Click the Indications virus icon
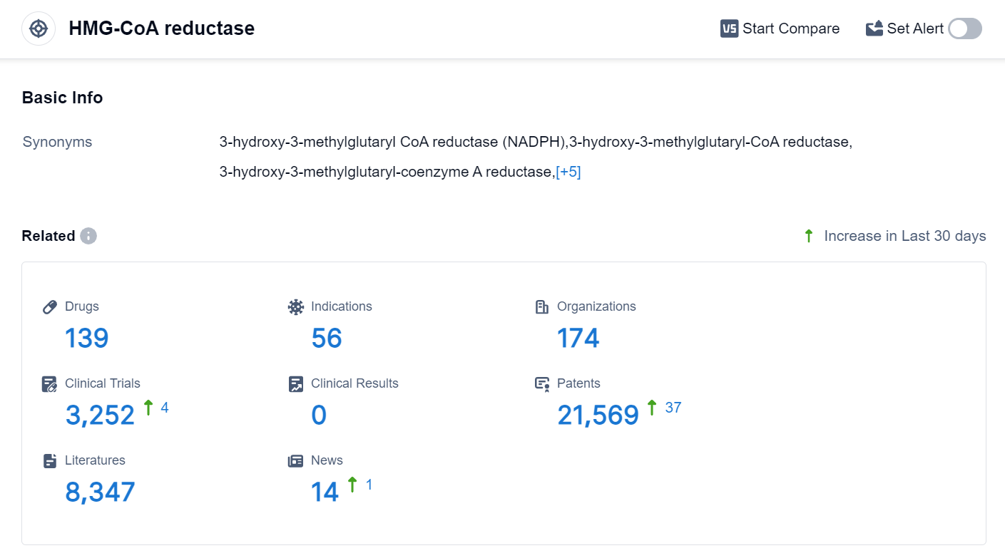The height and width of the screenshot is (558, 1005). (295, 307)
